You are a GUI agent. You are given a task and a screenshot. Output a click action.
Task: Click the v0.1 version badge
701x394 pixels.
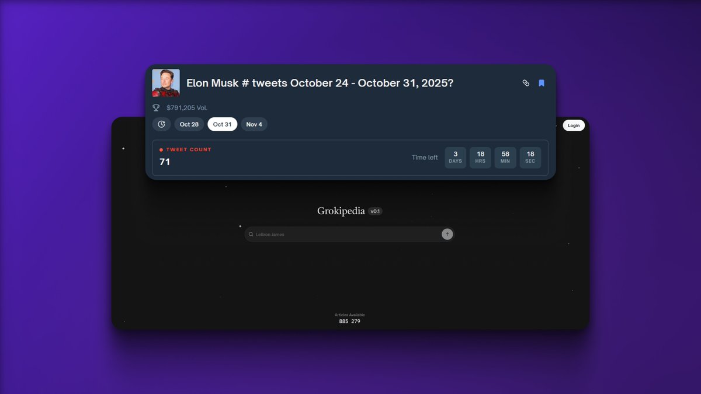click(x=375, y=211)
